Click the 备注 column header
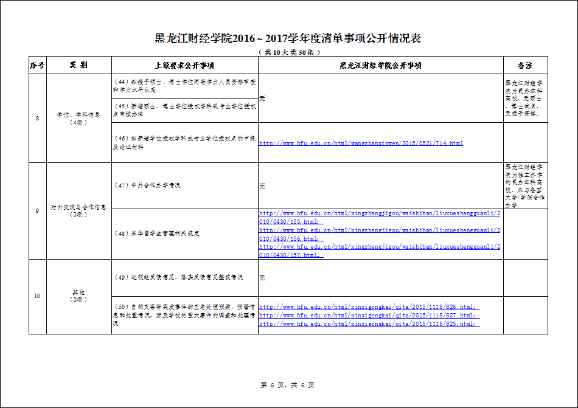This screenshot has height=408, width=578. click(525, 65)
